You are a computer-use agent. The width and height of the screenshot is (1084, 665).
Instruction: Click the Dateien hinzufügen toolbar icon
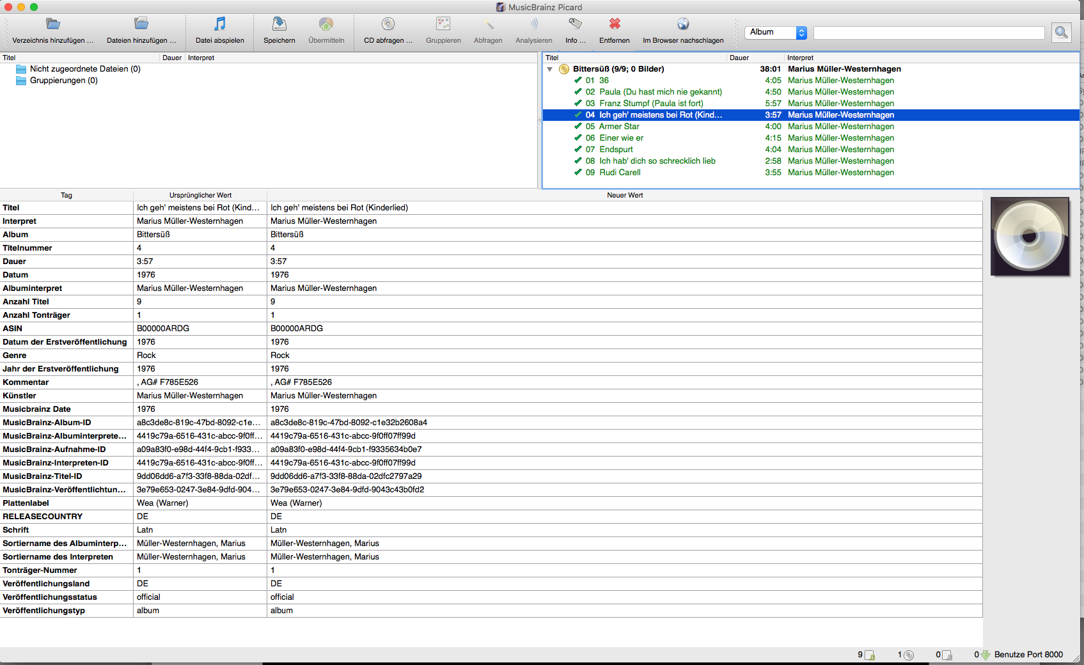(x=141, y=24)
